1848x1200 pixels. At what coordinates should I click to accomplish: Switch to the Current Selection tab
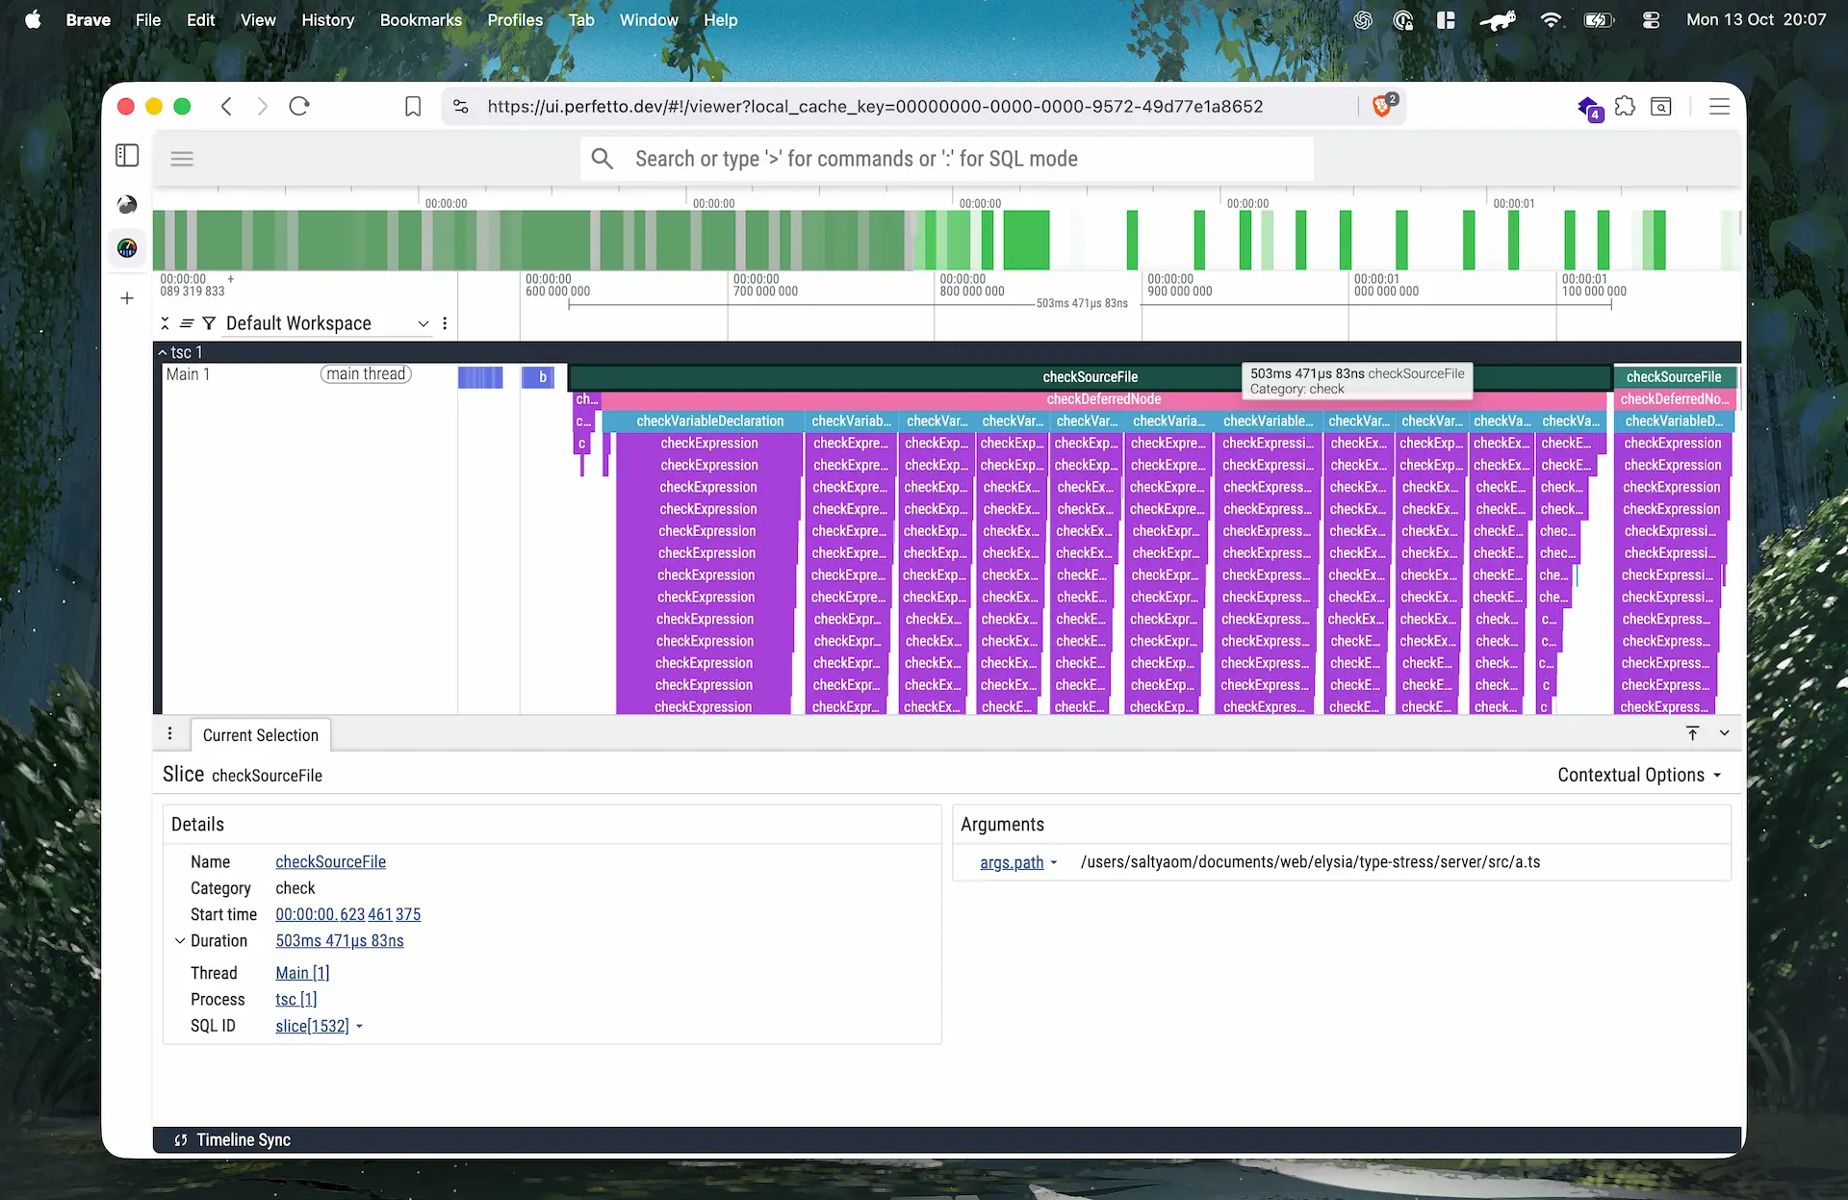tap(260, 735)
